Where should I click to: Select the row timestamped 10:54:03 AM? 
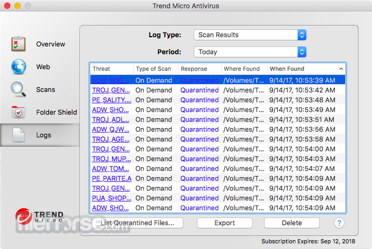tap(218, 159)
